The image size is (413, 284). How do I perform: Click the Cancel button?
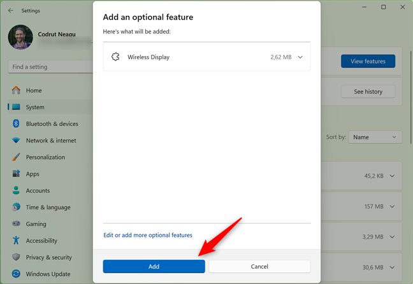pos(259,266)
